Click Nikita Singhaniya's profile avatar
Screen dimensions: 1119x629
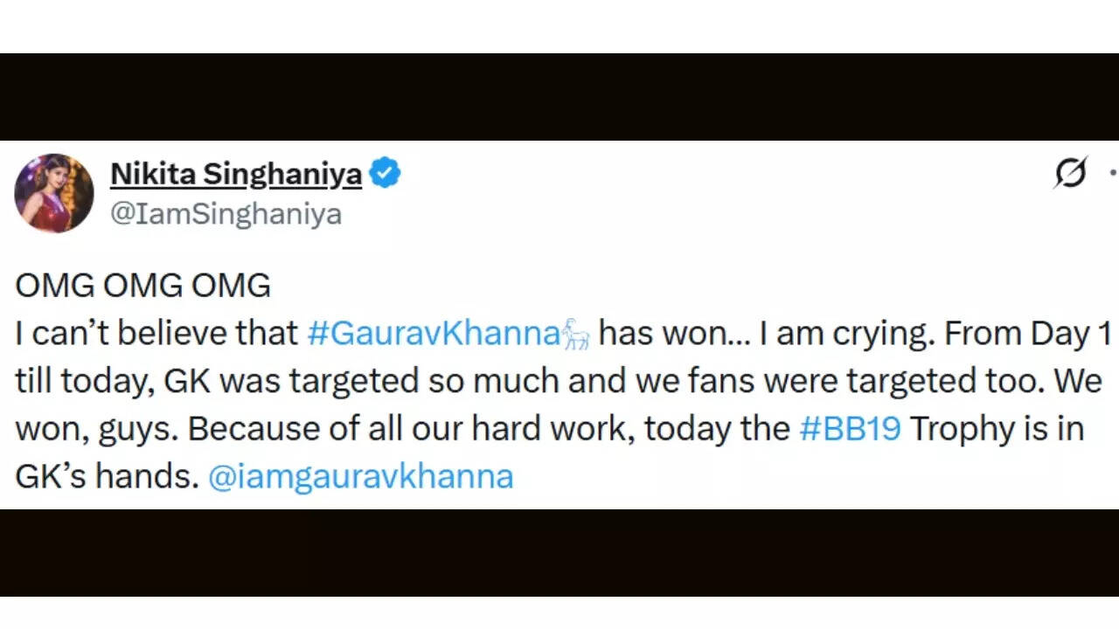pyautogui.click(x=54, y=193)
